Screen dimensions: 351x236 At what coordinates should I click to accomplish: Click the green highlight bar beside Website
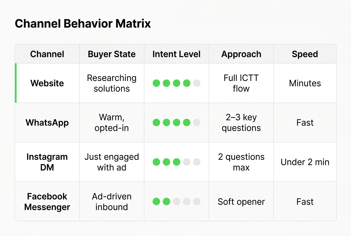(x=16, y=83)
